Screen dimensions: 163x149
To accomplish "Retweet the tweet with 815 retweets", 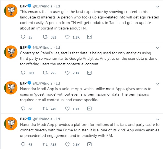I will point(45,144).
